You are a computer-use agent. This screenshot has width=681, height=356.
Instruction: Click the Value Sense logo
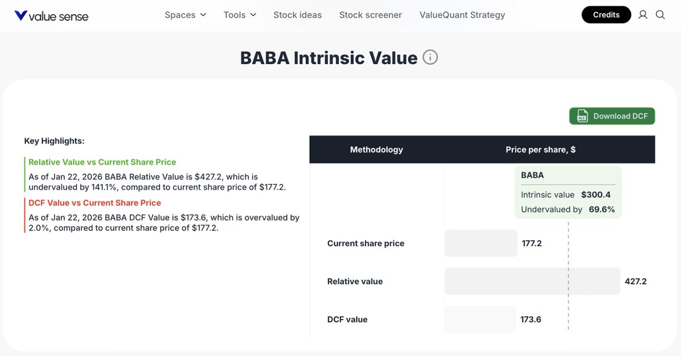point(51,16)
